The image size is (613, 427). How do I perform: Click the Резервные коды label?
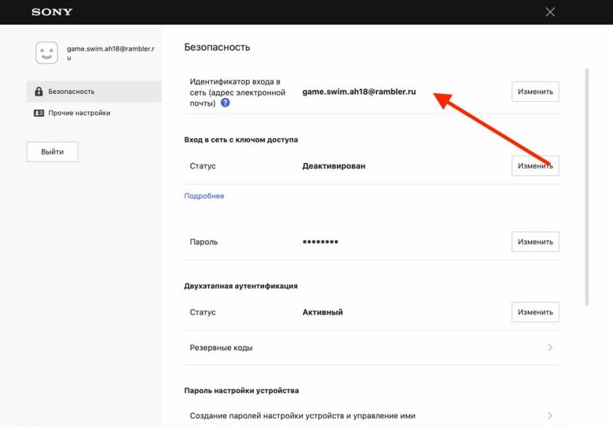221,348
